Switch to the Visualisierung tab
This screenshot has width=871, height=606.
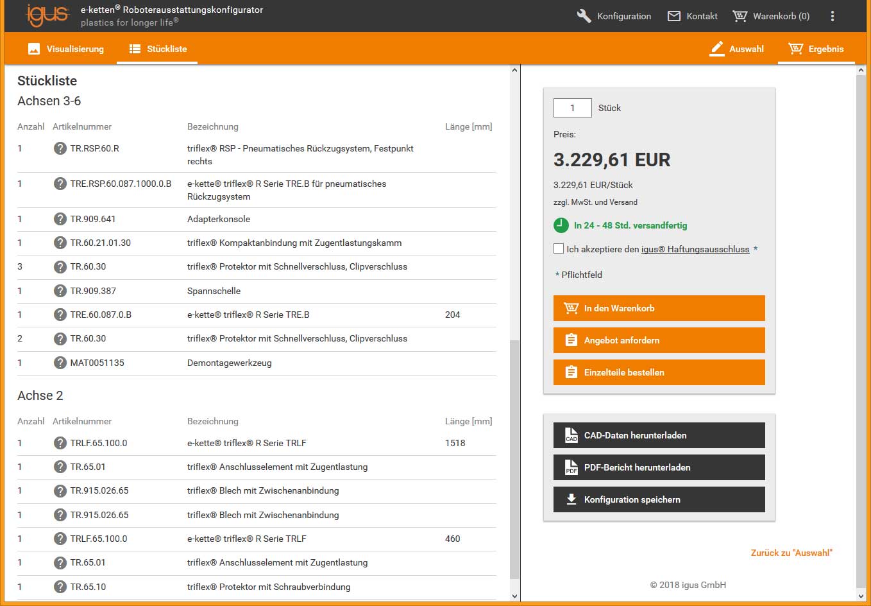click(66, 49)
